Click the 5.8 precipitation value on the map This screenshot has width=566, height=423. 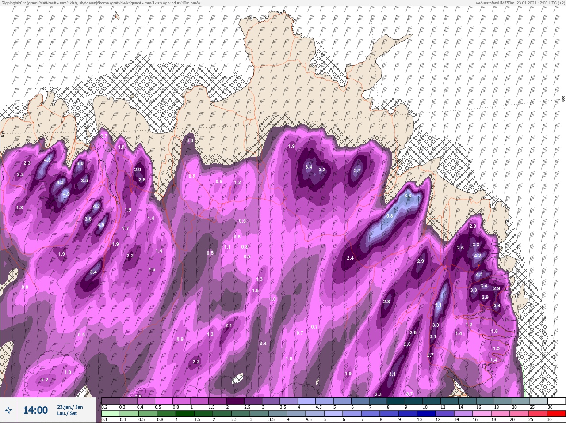pos(390,216)
